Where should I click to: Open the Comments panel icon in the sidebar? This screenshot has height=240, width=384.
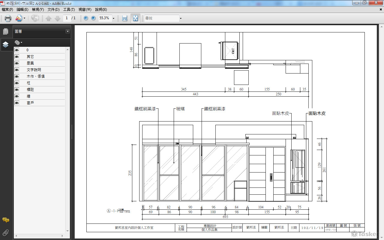point(5,220)
